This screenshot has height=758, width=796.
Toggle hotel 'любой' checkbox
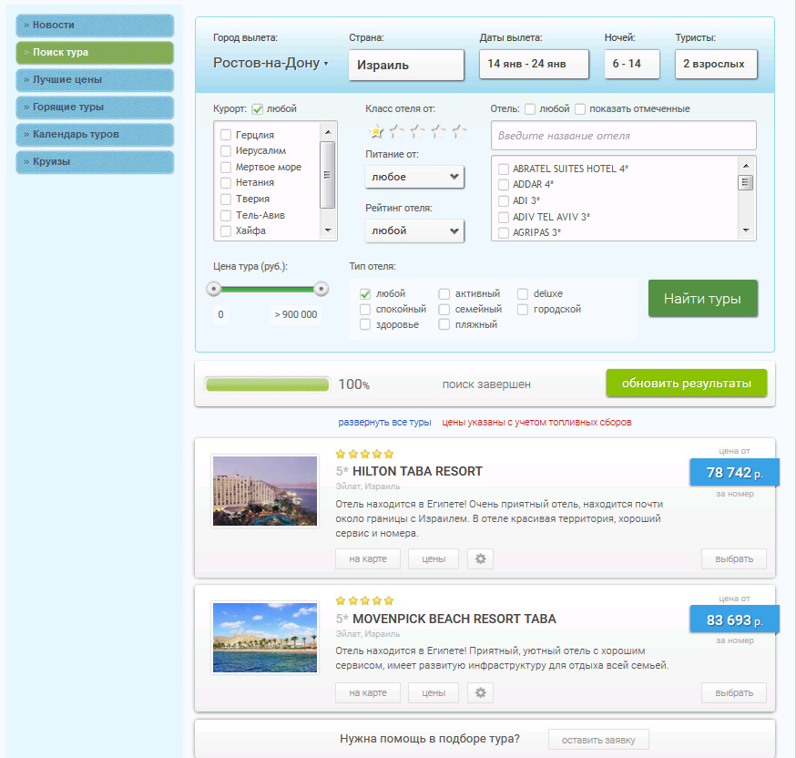[530, 108]
